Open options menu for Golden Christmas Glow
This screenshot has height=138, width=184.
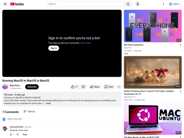click(180, 91)
